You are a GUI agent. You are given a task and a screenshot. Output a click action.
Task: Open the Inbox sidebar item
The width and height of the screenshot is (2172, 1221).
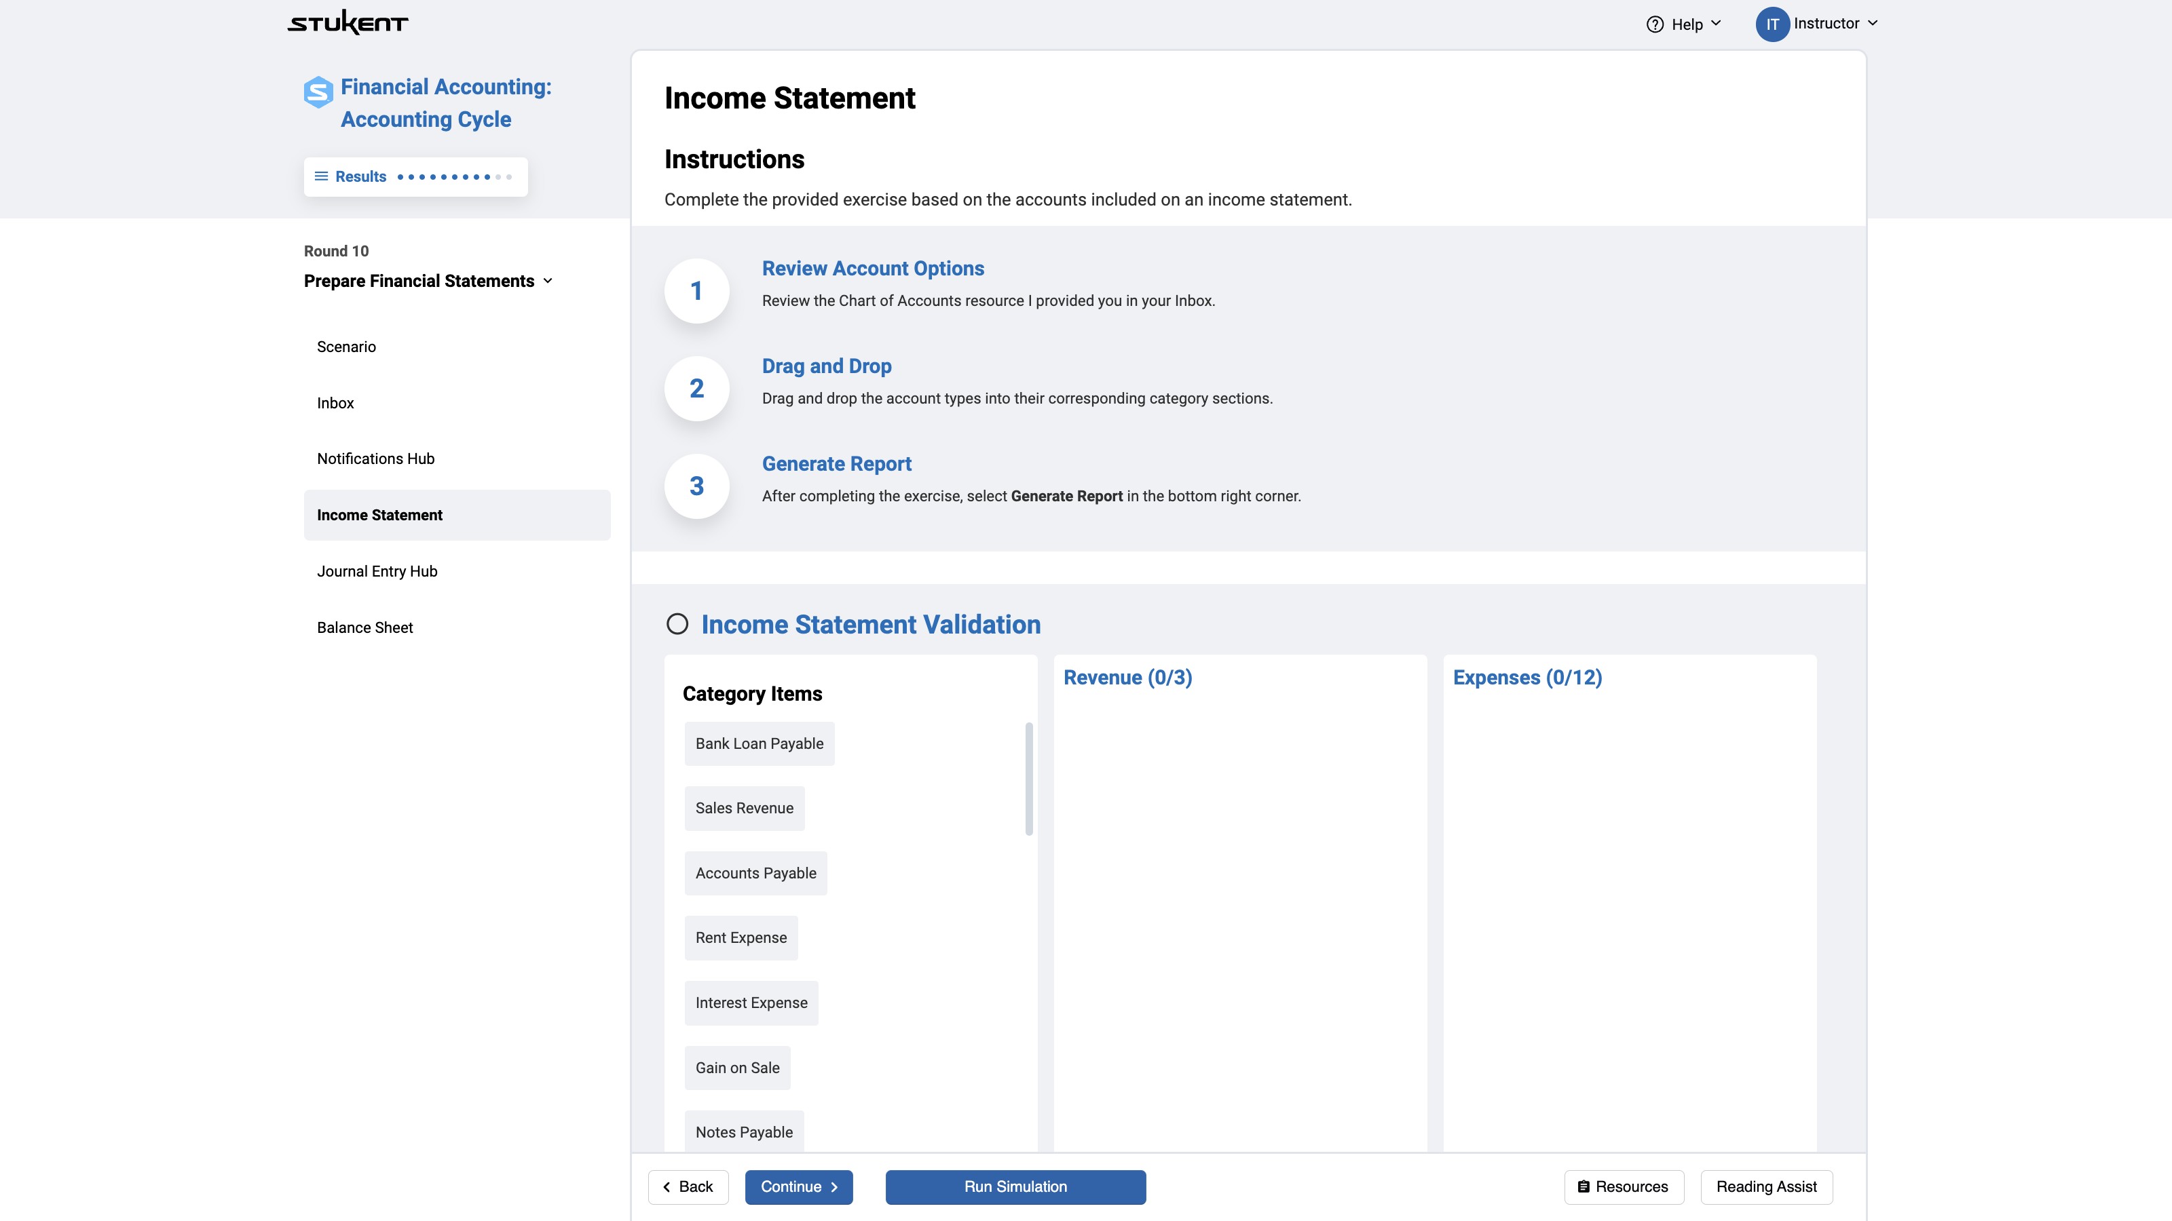pos(335,403)
